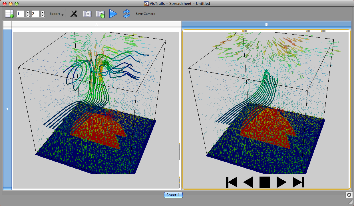
Task: Click the resize spreadsheet grid icon
Action: pos(9,14)
